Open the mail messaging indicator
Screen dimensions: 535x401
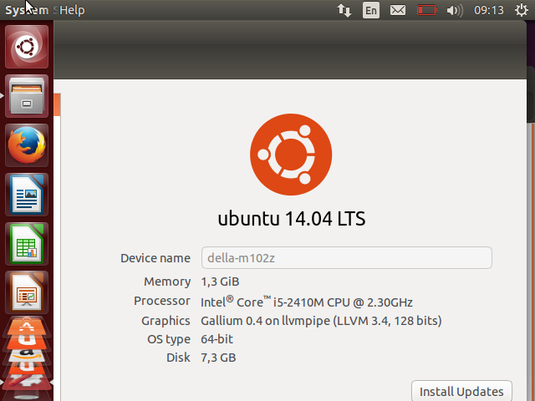(398, 10)
